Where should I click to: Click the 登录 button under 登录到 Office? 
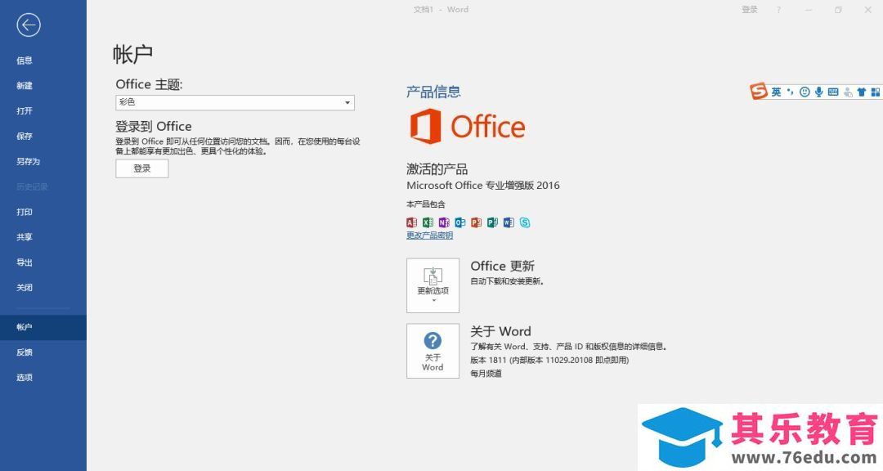[142, 168]
